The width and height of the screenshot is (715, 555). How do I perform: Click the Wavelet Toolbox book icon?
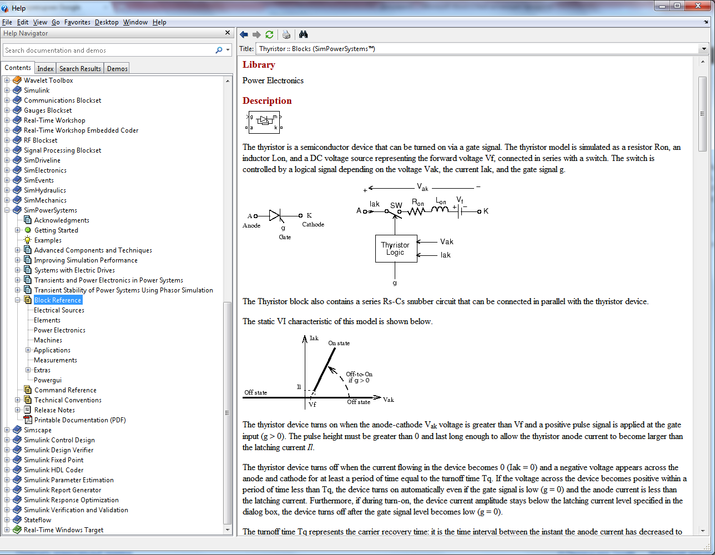click(x=17, y=80)
